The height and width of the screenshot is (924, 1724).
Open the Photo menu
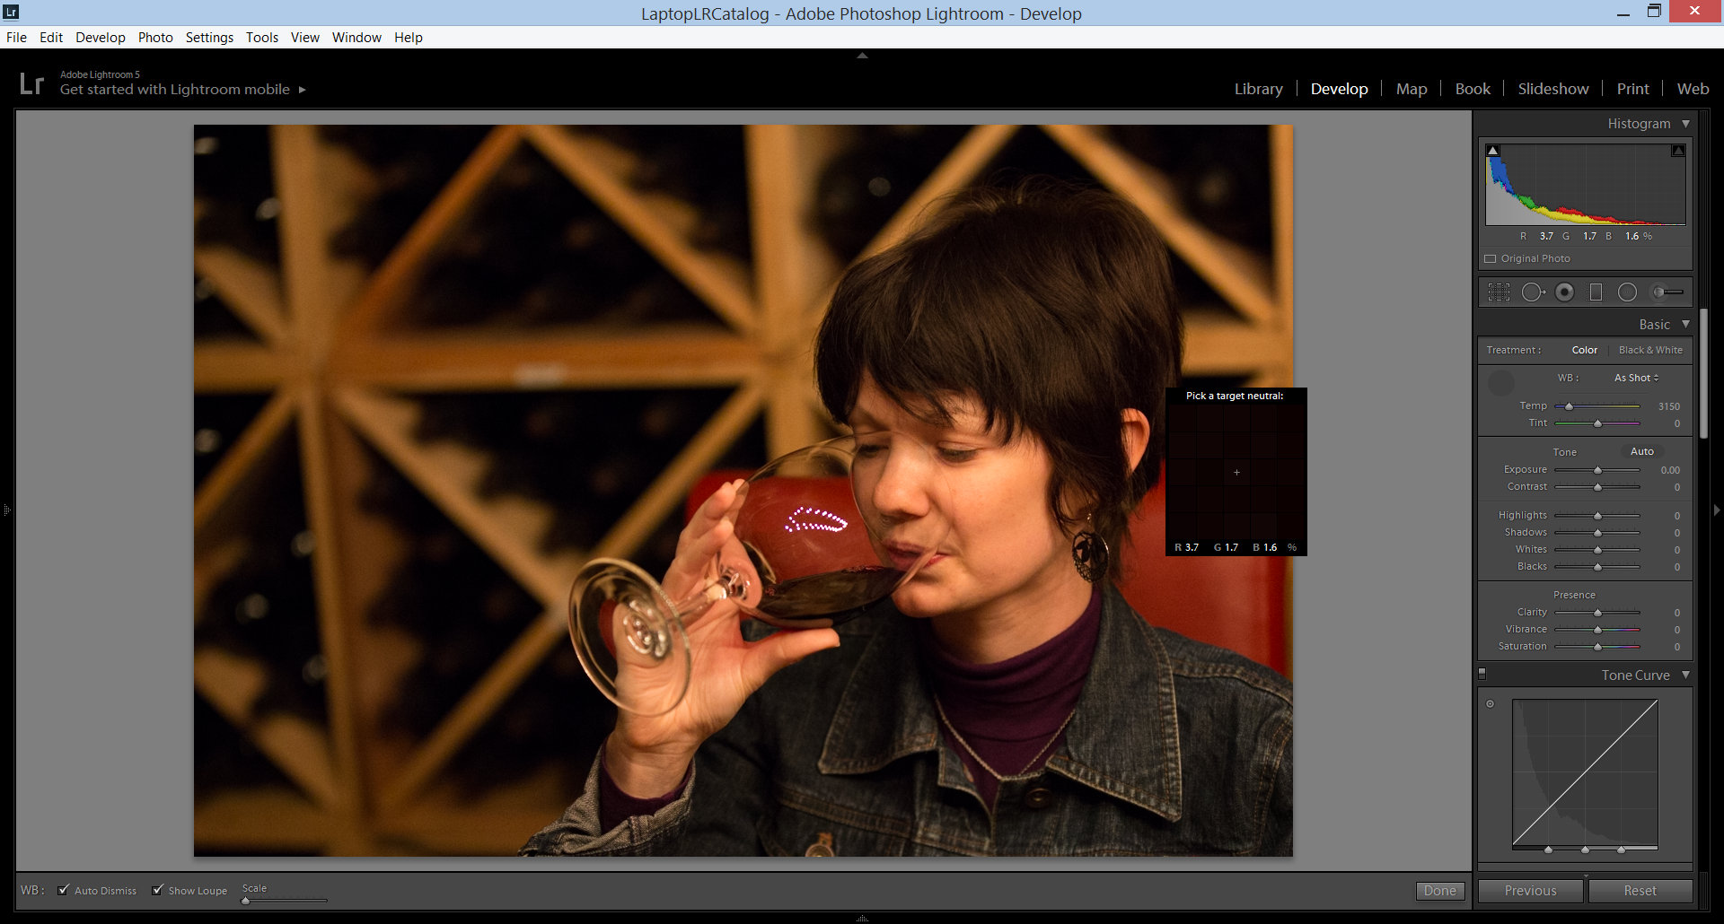coord(155,37)
